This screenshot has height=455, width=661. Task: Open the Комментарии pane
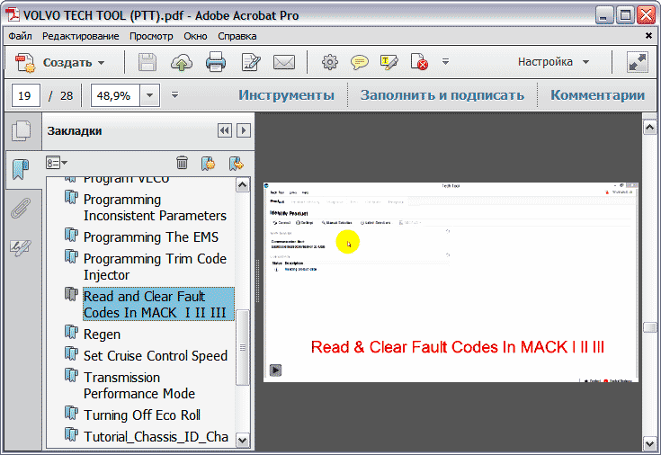tap(597, 95)
